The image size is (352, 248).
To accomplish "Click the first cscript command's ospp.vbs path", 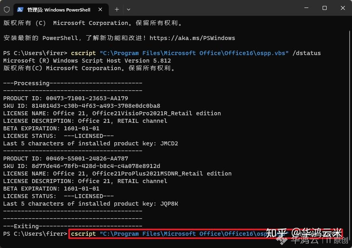I will click(194, 53).
